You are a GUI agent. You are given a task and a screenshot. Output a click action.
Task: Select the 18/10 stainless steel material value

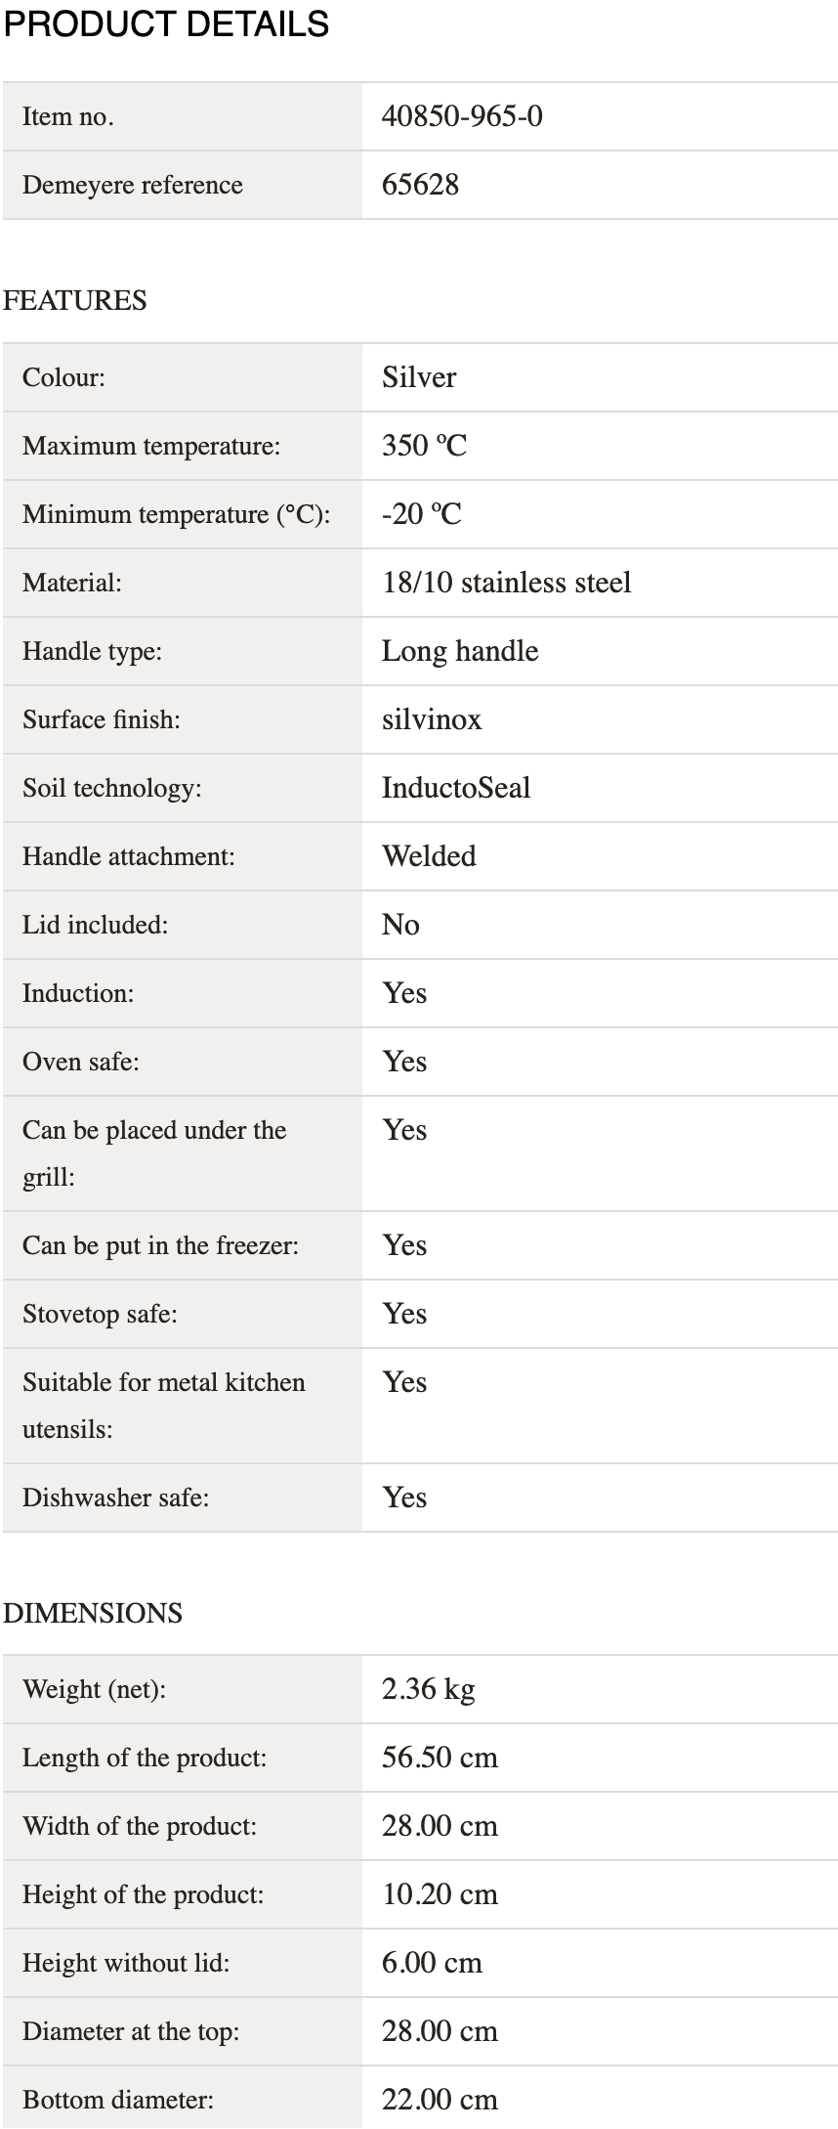click(507, 583)
